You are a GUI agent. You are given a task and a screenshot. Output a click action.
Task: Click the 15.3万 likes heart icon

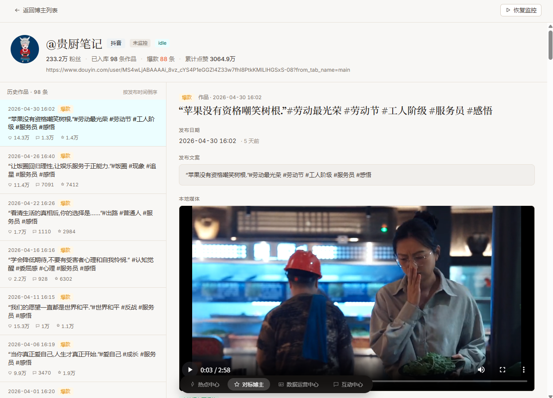pos(10,326)
